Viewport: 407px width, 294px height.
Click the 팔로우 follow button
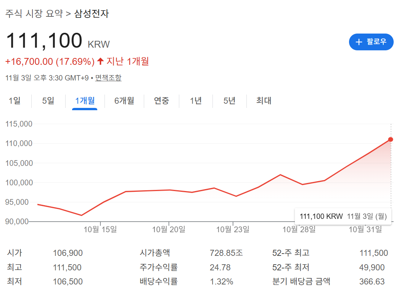pyautogui.click(x=371, y=42)
